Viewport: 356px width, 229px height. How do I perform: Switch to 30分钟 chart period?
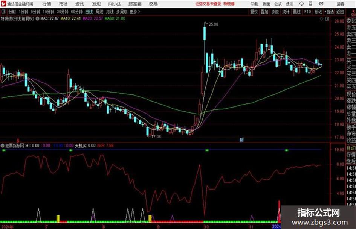click(x=63, y=12)
